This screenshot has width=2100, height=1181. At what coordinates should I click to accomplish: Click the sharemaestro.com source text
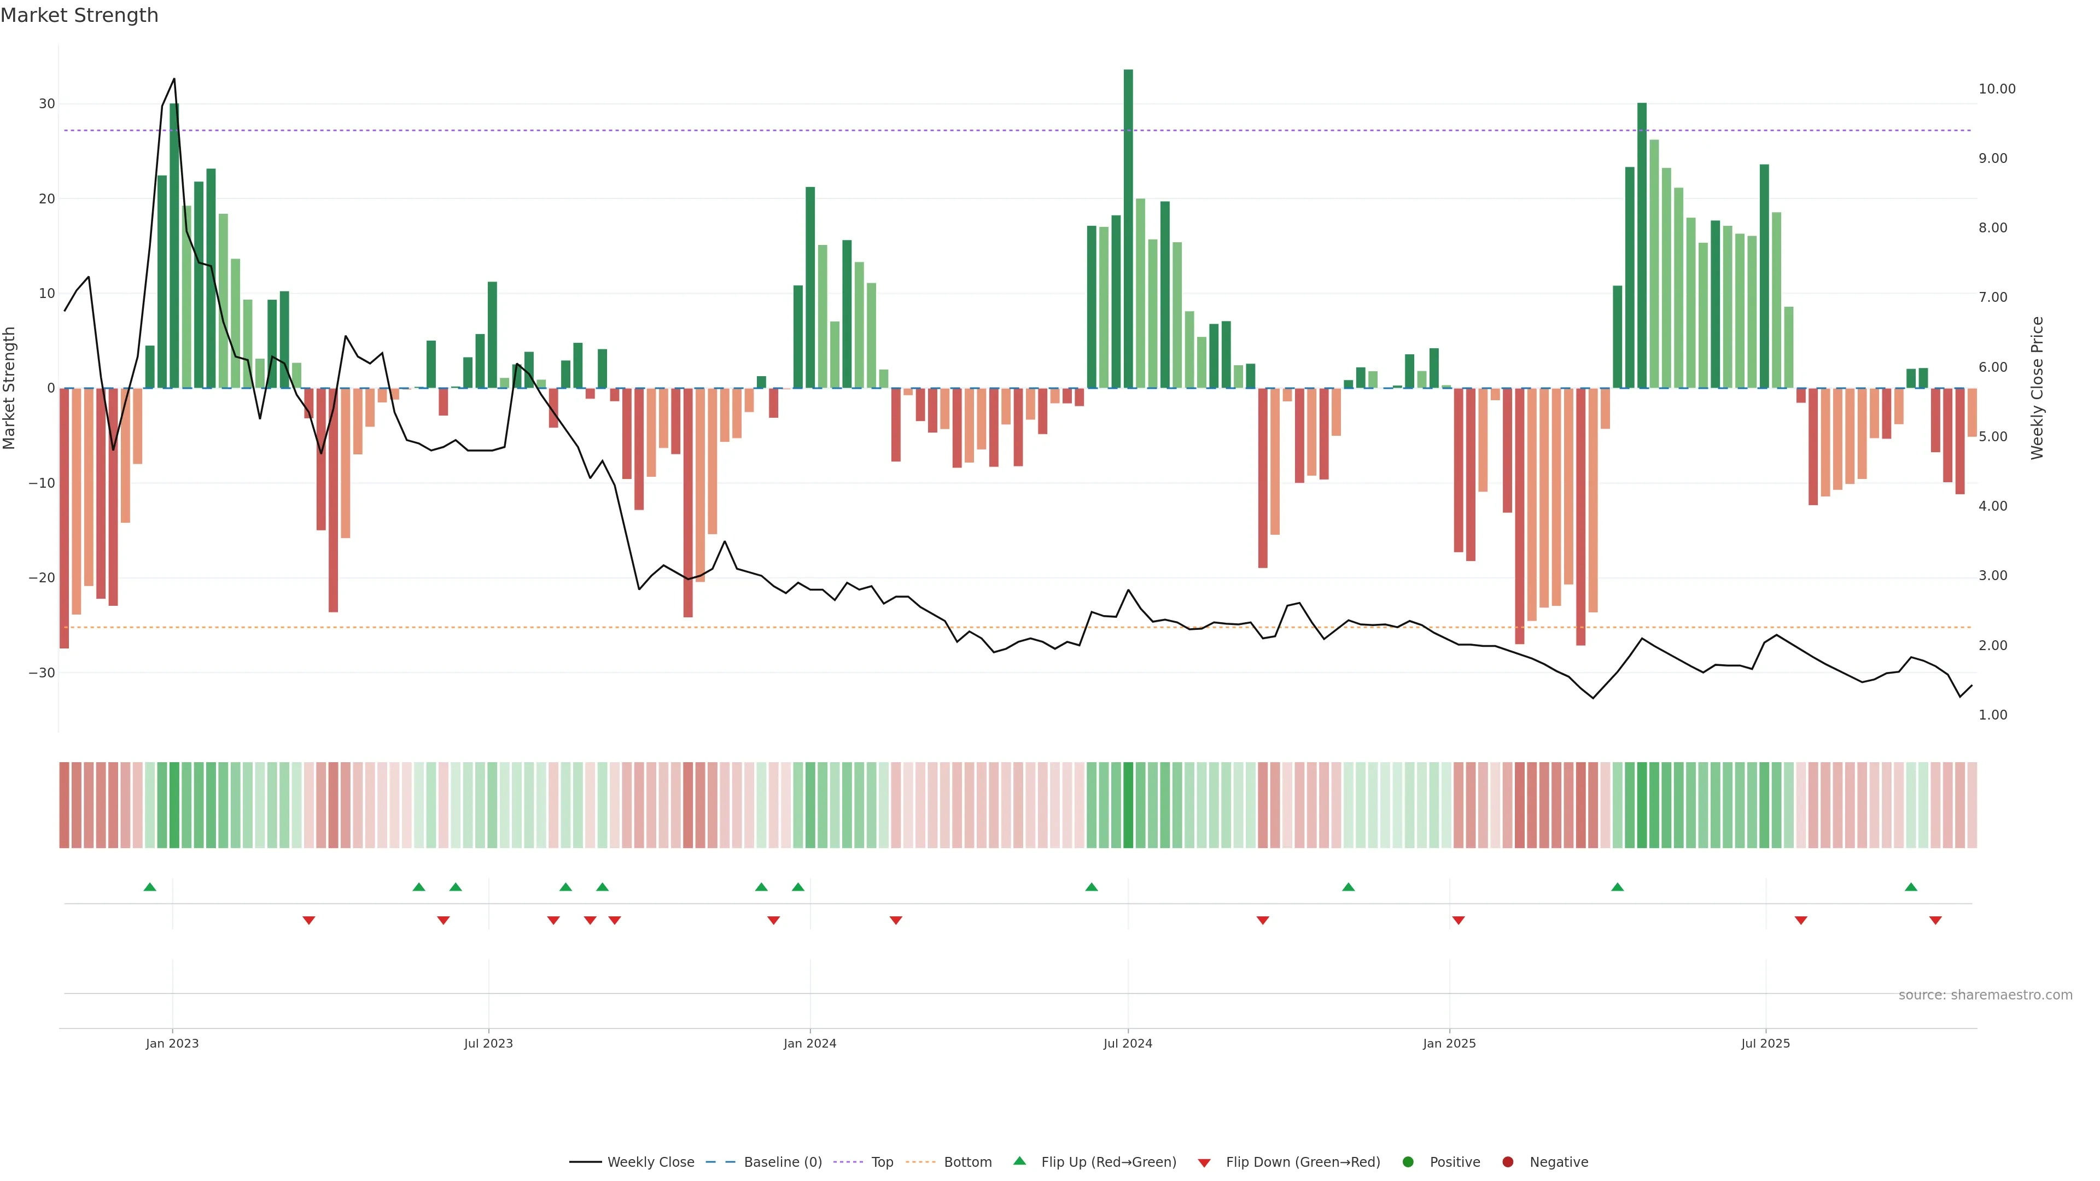coord(1985,995)
